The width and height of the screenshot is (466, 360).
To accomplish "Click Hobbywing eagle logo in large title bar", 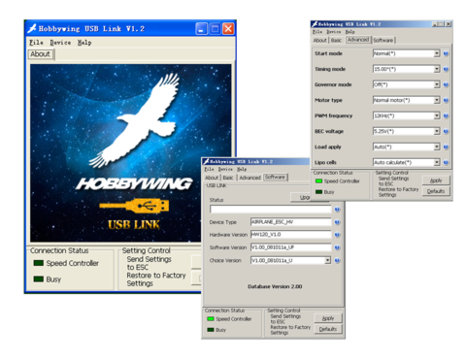I will tap(32, 28).
